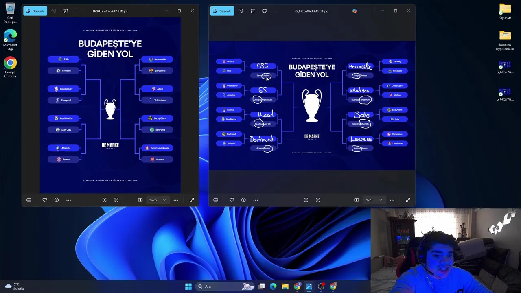Click fit-to-window icon in jfif window

(105, 200)
